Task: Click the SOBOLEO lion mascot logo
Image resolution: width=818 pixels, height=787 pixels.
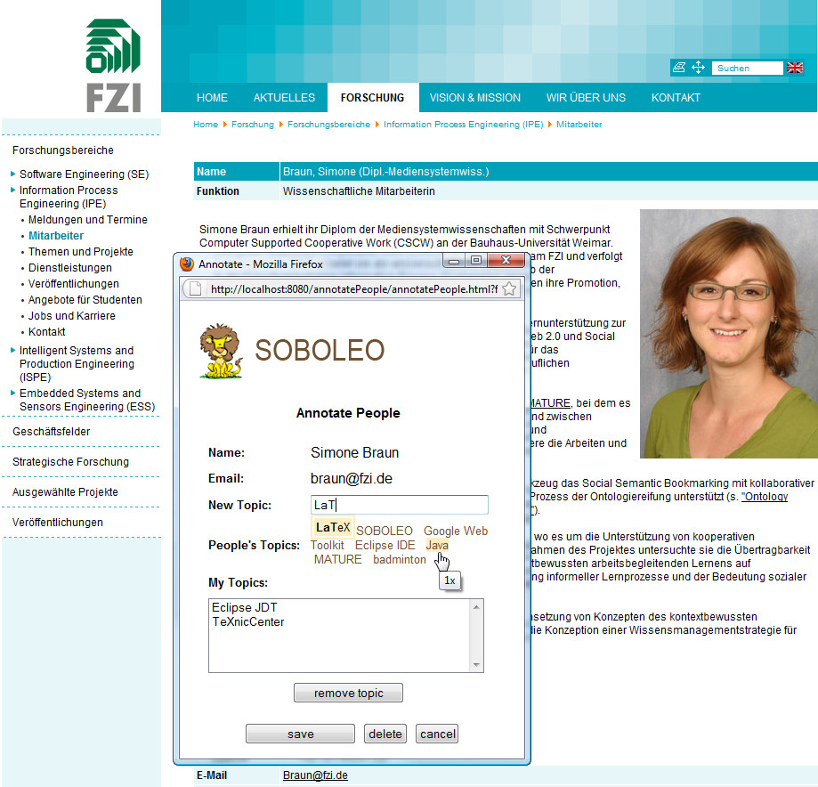Action: coord(221,352)
